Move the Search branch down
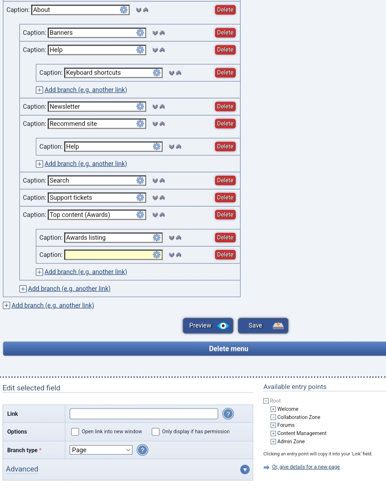This screenshot has width=386, height=499. point(155,181)
